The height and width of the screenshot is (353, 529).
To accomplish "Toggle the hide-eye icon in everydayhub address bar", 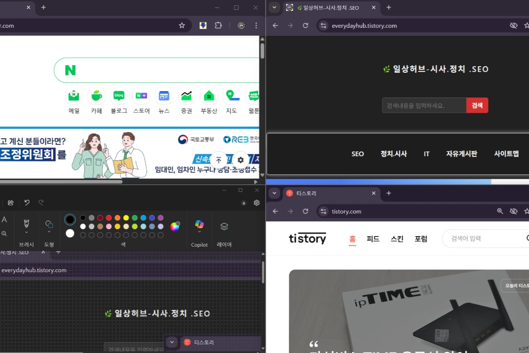I will [x=514, y=26].
